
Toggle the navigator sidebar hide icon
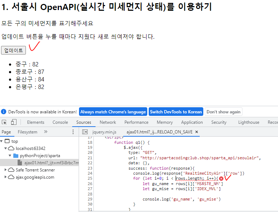(x=85, y=132)
